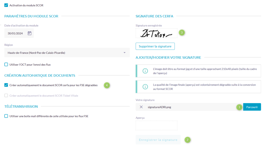The image size is (264, 147).
Task: Click the saved DrTotor signature image
Action: [x=156, y=33]
